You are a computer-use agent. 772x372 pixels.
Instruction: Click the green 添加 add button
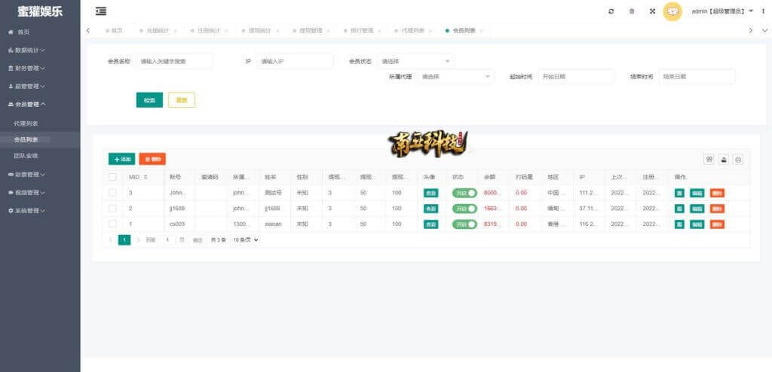click(121, 159)
